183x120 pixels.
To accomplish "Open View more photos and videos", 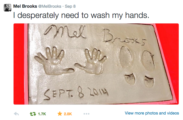I will [152, 113].
